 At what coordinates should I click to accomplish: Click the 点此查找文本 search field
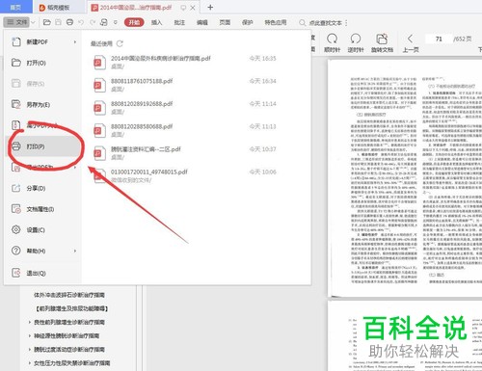click(x=326, y=23)
